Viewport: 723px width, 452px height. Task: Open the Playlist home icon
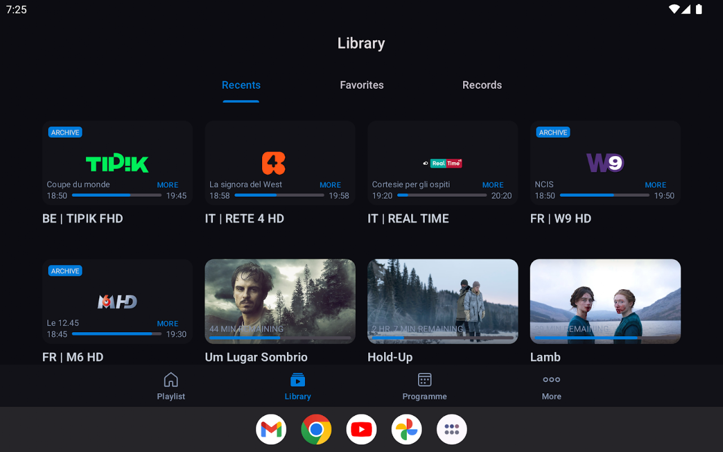171,380
